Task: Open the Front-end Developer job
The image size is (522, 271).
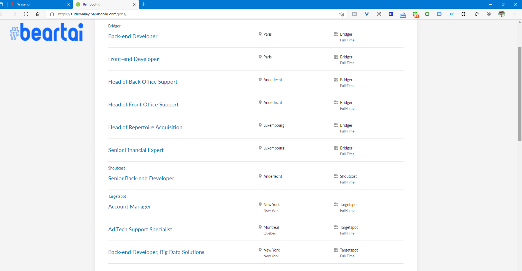Action: (133, 59)
